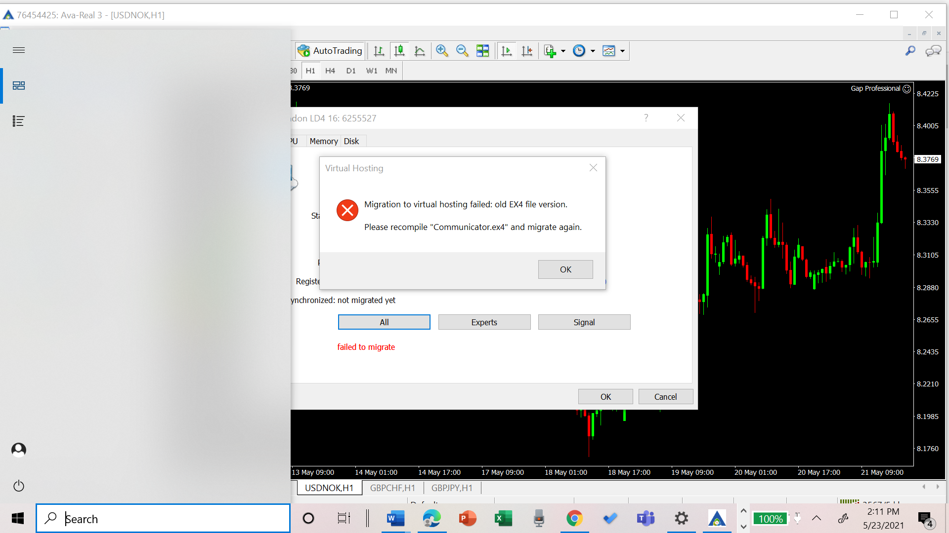Open indicators list dropdown arrow
949x533 pixels.
[x=563, y=51]
